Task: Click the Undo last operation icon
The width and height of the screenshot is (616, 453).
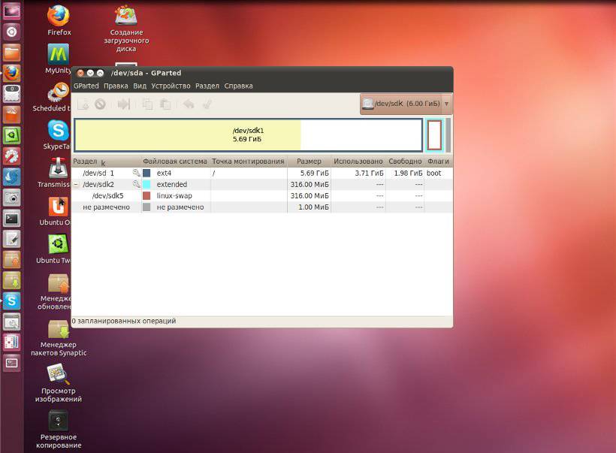Action: click(x=189, y=104)
